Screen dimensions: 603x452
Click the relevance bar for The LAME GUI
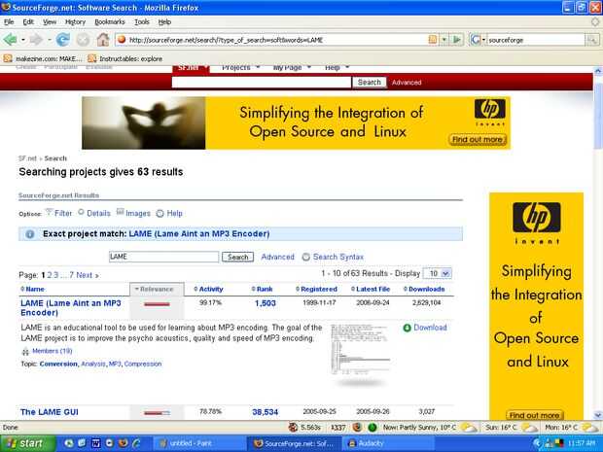pos(157,413)
